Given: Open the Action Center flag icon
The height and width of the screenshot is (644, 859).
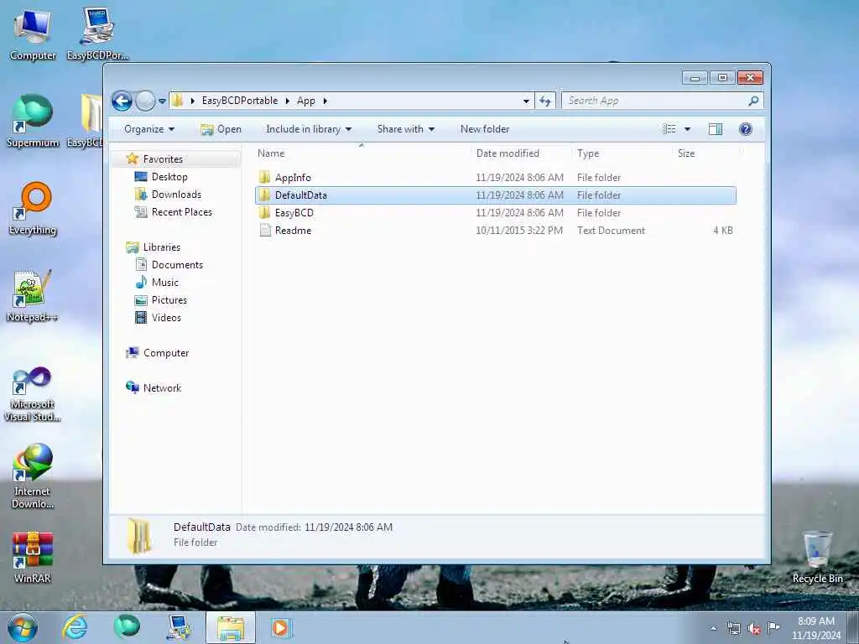Looking at the screenshot, I should (x=773, y=628).
